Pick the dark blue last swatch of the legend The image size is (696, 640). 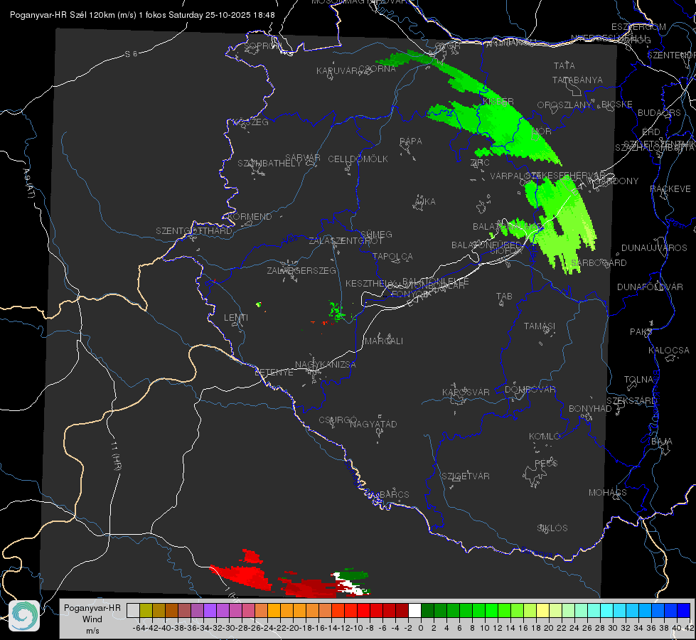684,610
